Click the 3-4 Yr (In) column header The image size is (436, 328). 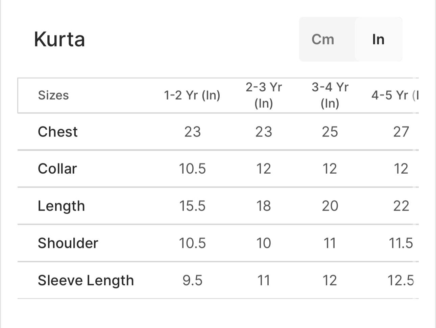pos(330,95)
